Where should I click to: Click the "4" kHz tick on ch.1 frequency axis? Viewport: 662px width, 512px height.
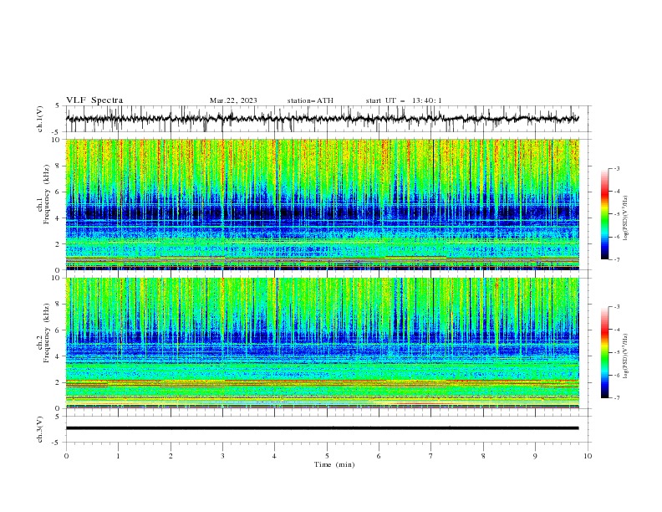[59, 218]
